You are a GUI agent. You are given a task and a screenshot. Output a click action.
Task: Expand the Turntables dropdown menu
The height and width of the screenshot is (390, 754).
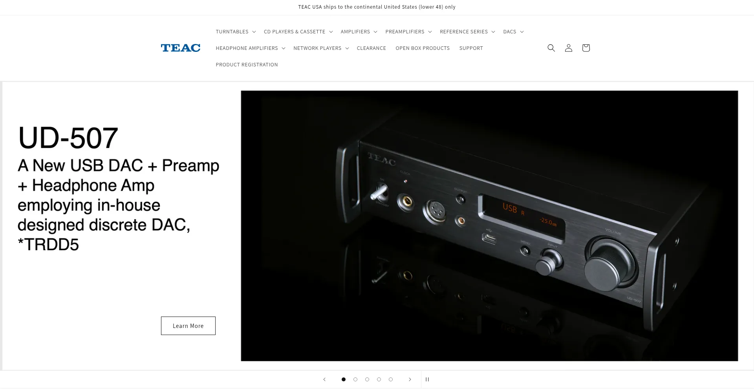pos(236,31)
